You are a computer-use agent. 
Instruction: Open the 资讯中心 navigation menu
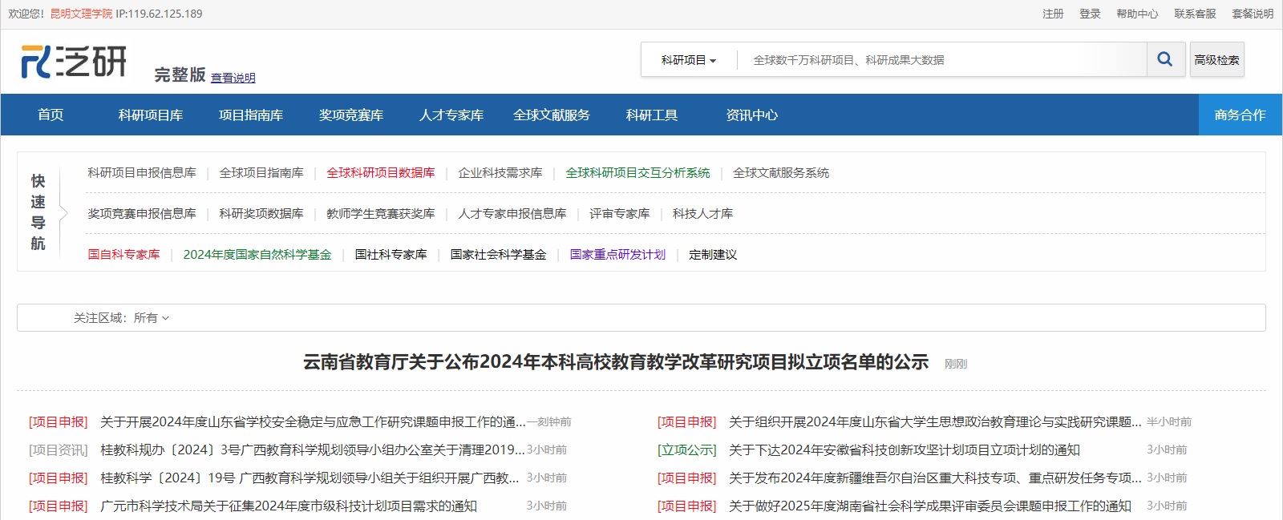point(752,115)
